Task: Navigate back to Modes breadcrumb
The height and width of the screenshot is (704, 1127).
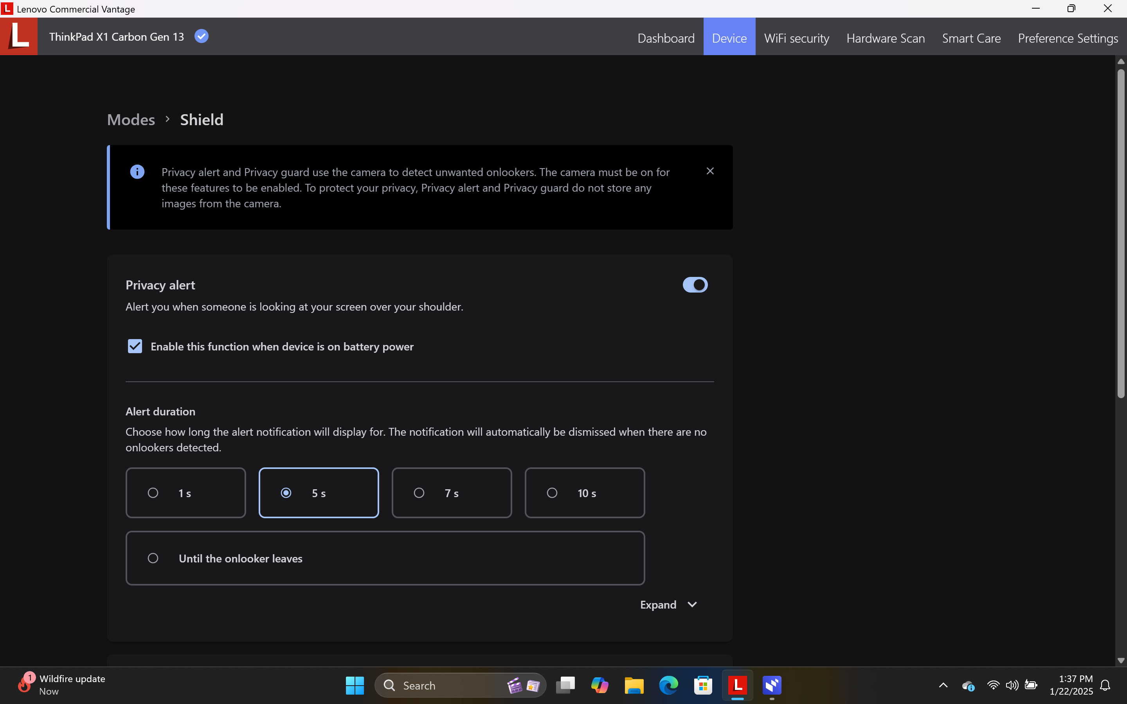Action: [131, 120]
